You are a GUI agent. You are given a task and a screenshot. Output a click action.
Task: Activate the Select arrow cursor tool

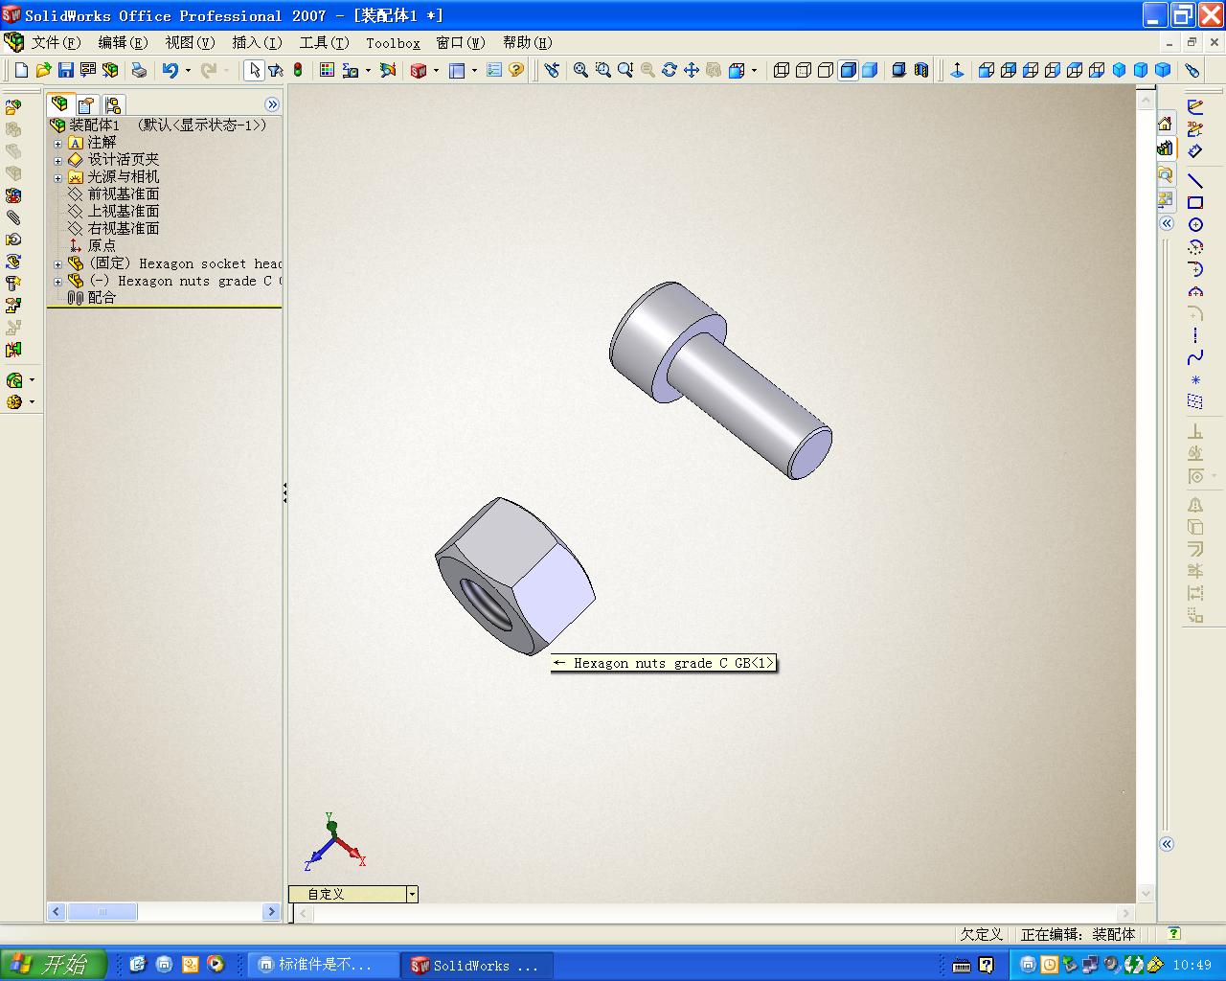coord(254,70)
